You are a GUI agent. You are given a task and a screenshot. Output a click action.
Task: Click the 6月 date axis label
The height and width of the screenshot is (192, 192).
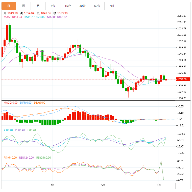159,185
